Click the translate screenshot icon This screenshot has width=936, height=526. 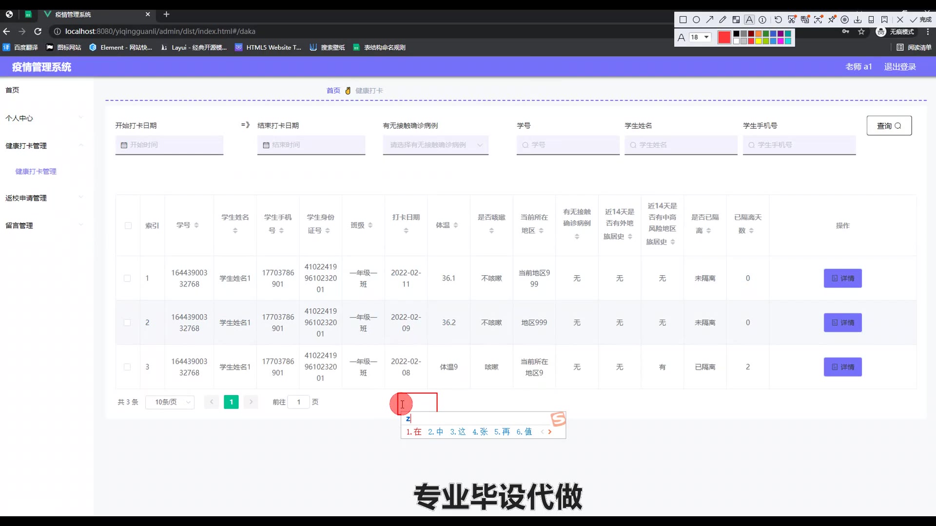[x=805, y=20]
